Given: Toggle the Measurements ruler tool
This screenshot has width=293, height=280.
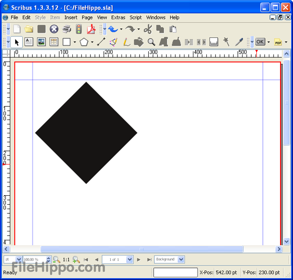Looking at the screenshot, I should (214, 42).
